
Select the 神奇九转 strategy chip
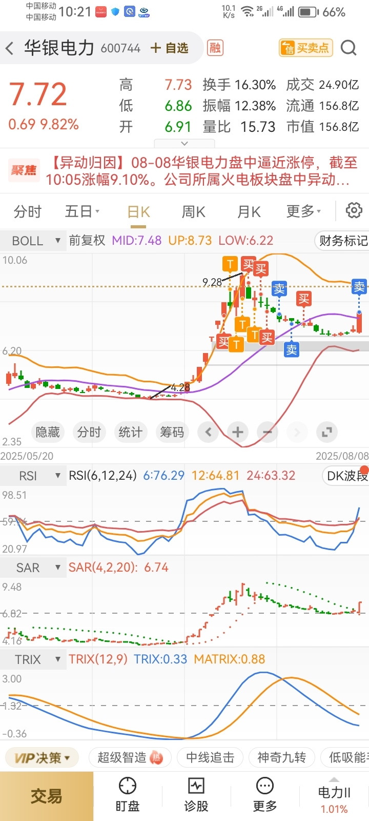pyautogui.click(x=281, y=757)
